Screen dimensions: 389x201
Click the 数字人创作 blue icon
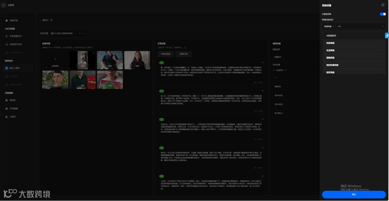[x=7, y=68]
